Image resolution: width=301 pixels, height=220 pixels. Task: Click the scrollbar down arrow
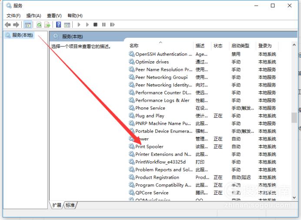(294, 197)
